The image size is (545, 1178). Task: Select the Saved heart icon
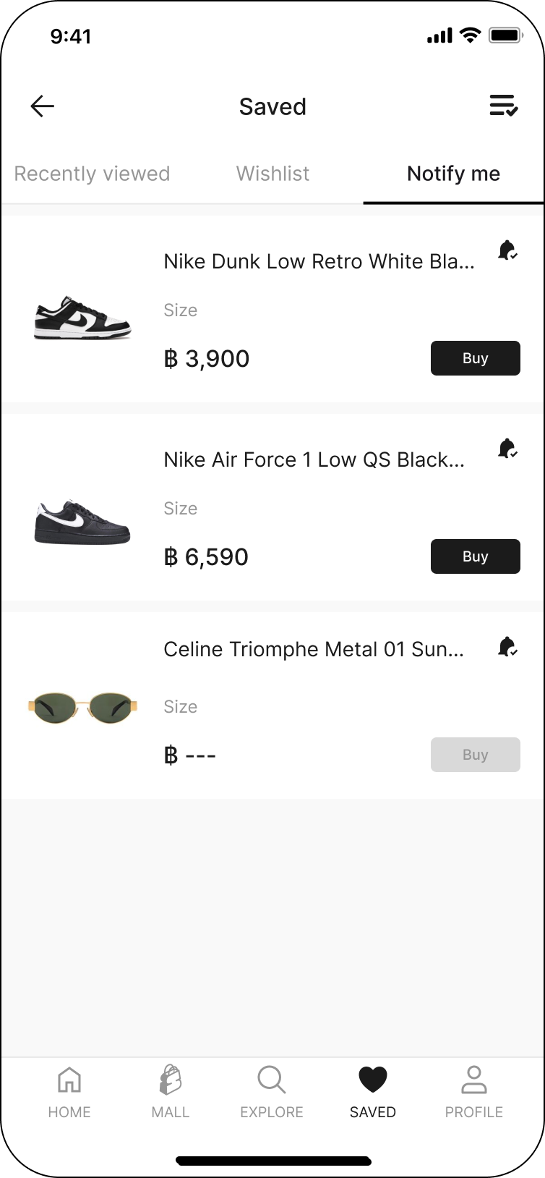click(373, 1080)
